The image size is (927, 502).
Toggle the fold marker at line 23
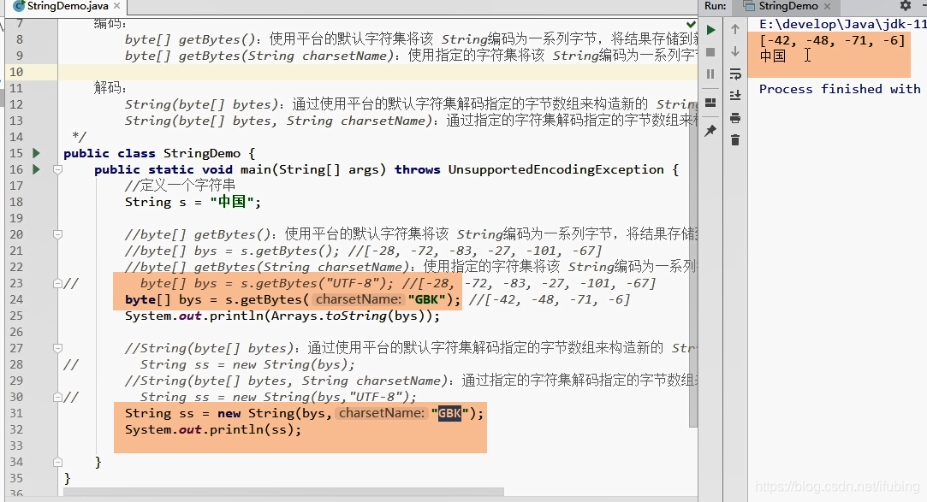57,283
